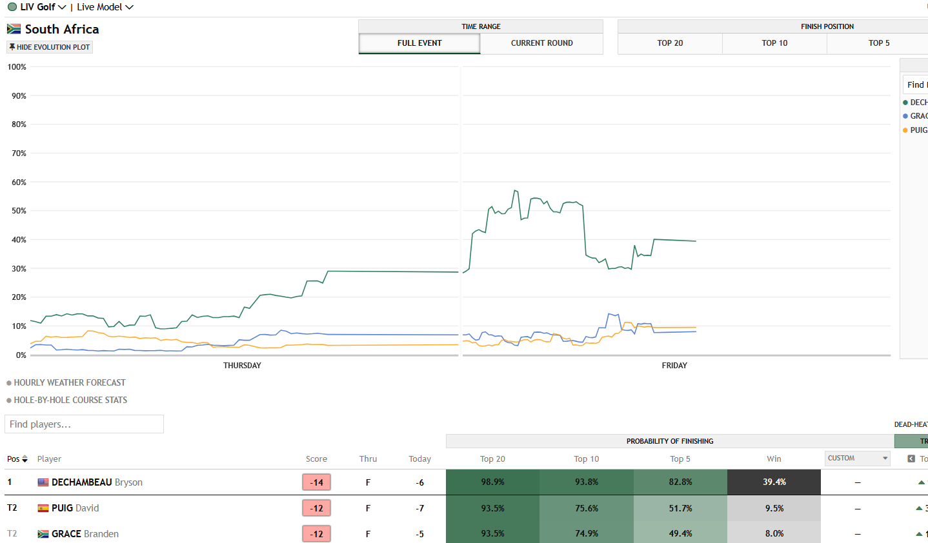
Task: Click the USA flag beside DeChambeau
Action: pos(43,482)
